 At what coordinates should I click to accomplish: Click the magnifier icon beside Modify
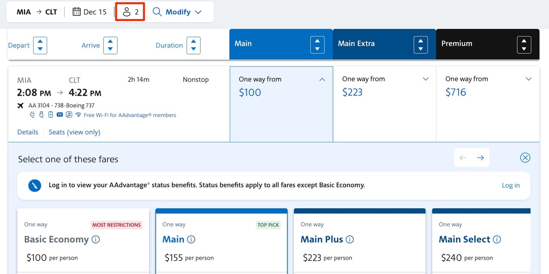point(157,12)
